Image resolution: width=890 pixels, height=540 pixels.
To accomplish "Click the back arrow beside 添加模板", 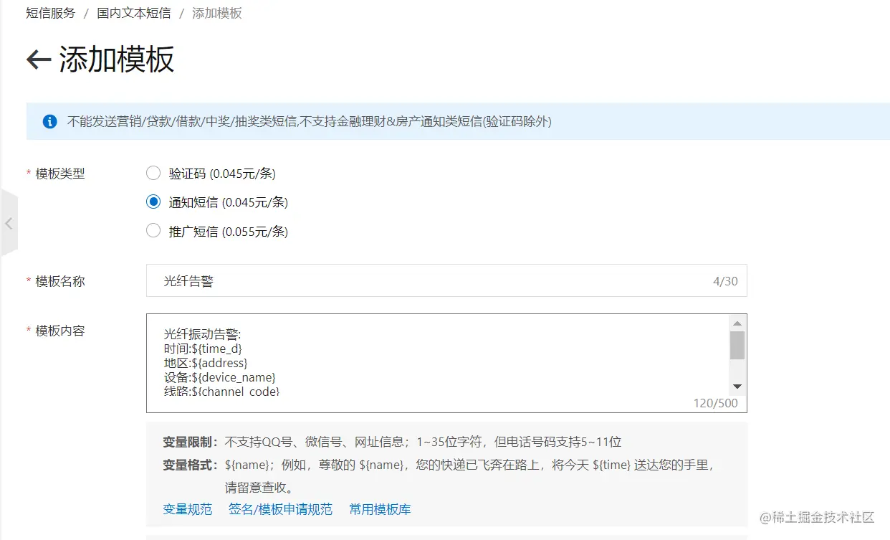I will (39, 60).
